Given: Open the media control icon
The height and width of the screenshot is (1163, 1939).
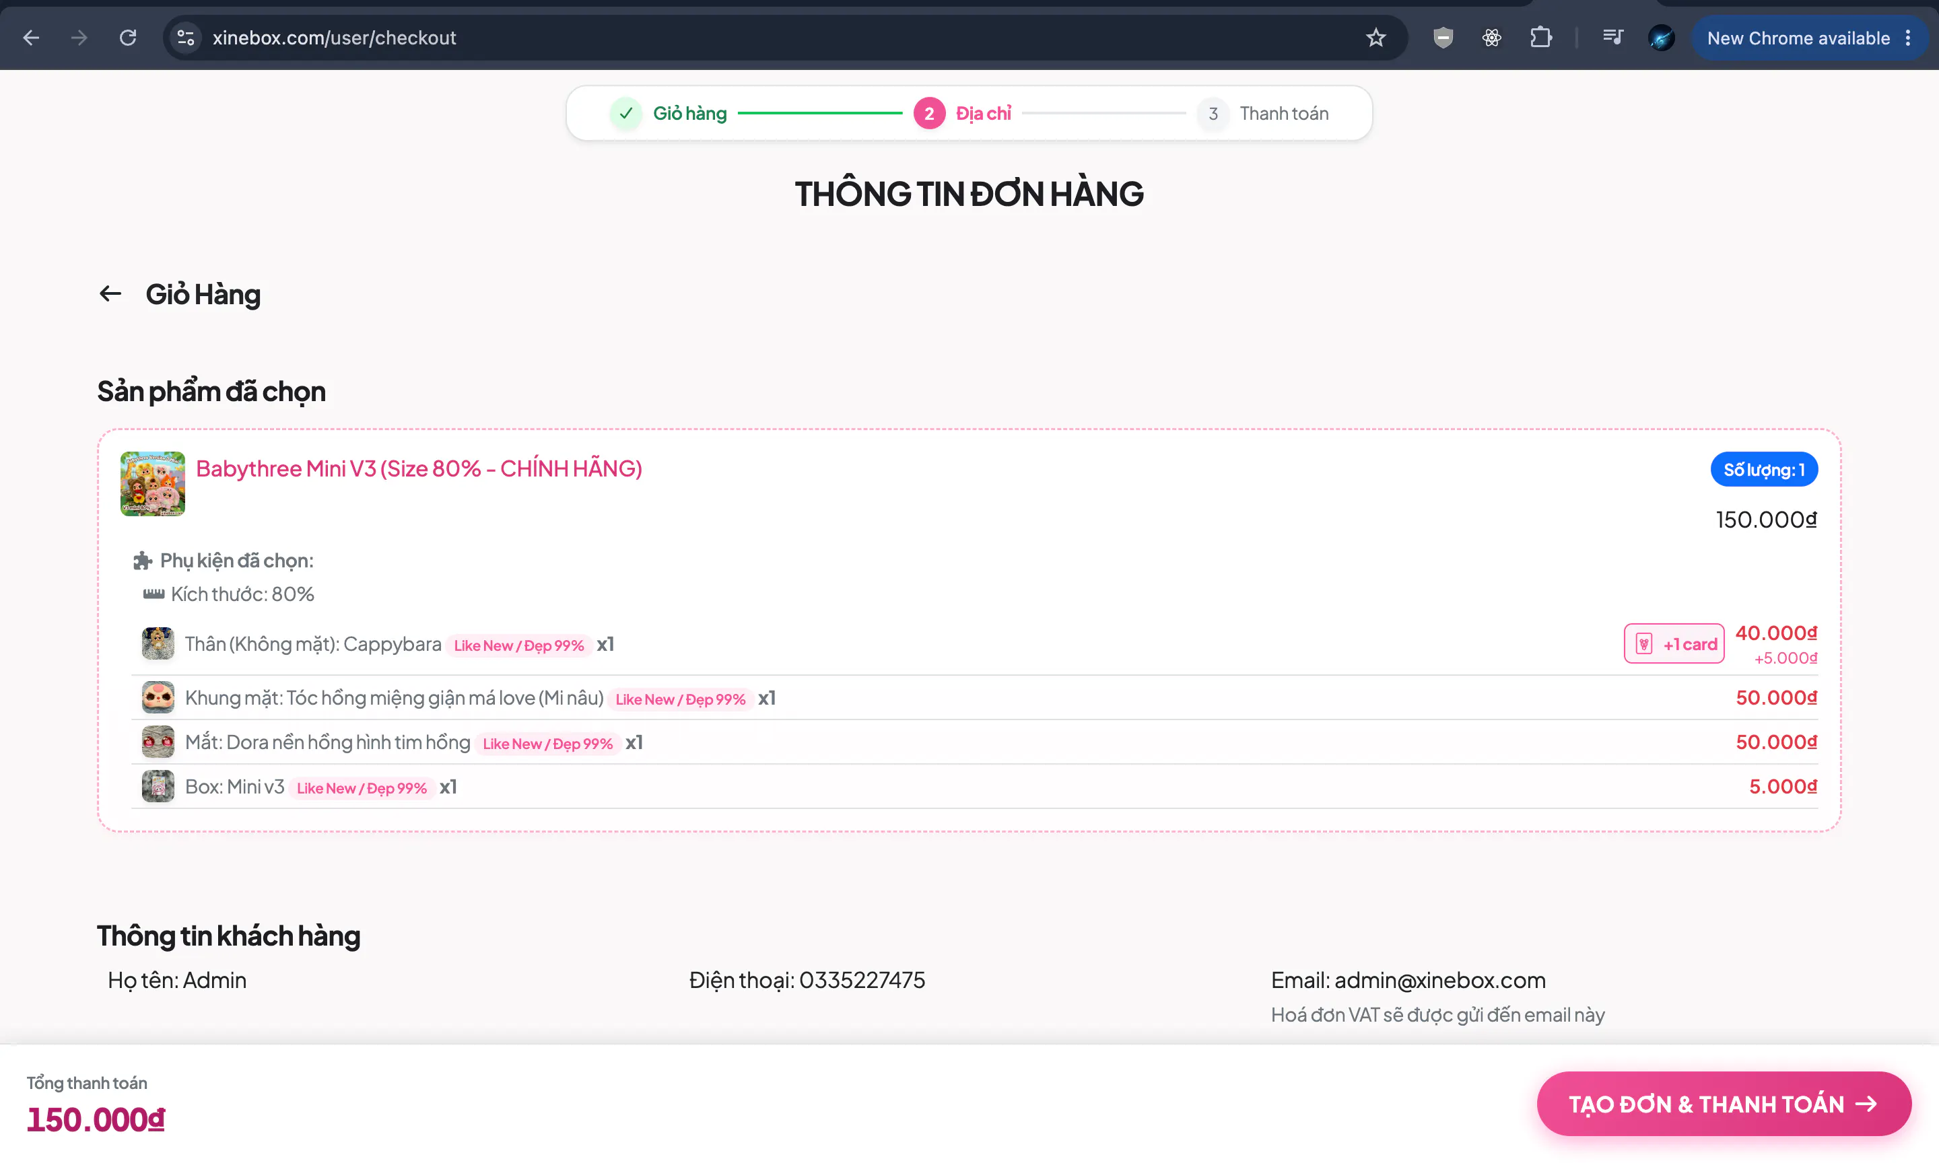Looking at the screenshot, I should click(1613, 38).
